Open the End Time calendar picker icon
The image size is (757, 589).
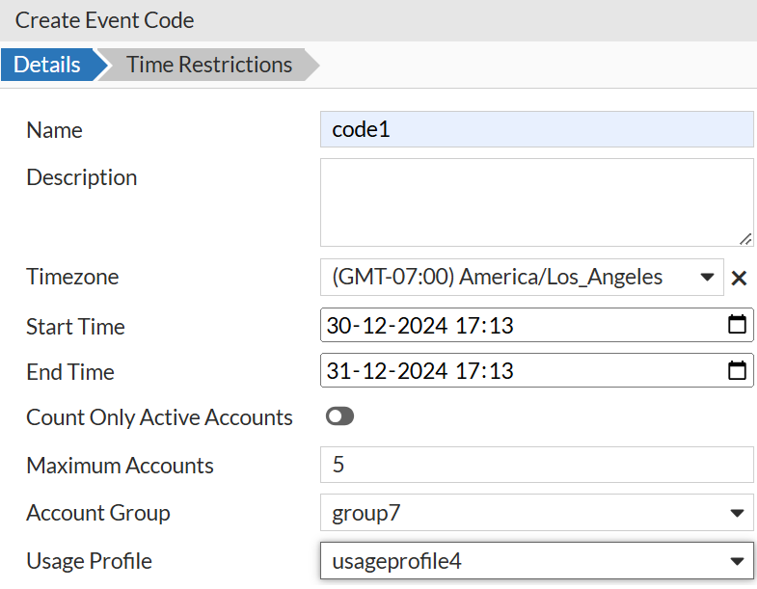point(737,370)
